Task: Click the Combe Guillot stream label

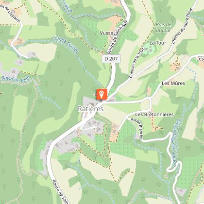Action: tap(66, 45)
